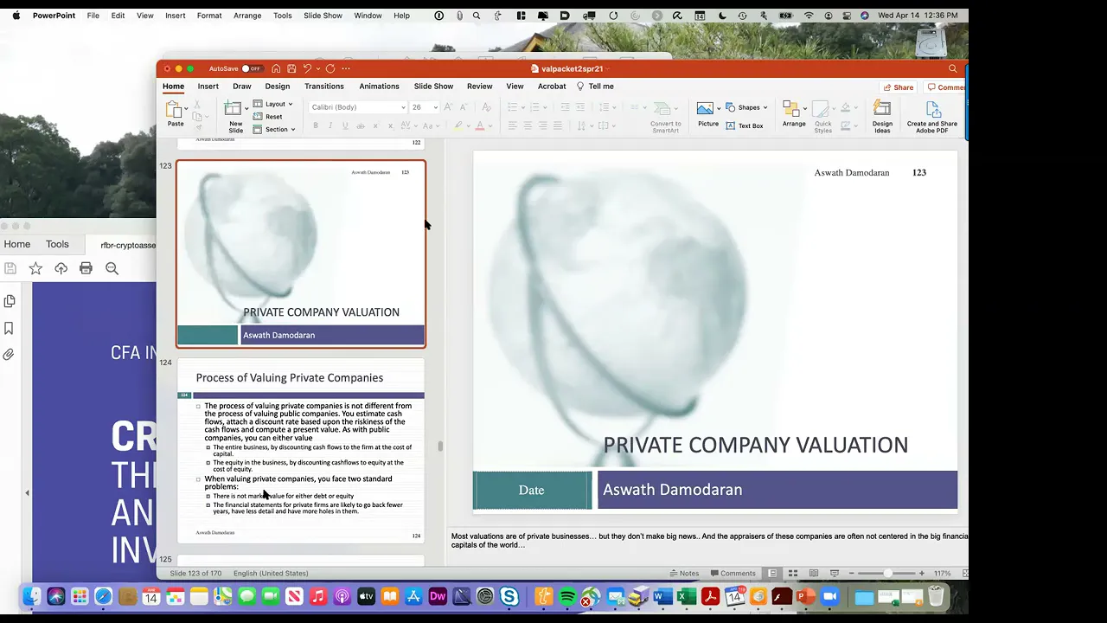
Task: Toggle Bold formatting
Action: pos(316,126)
